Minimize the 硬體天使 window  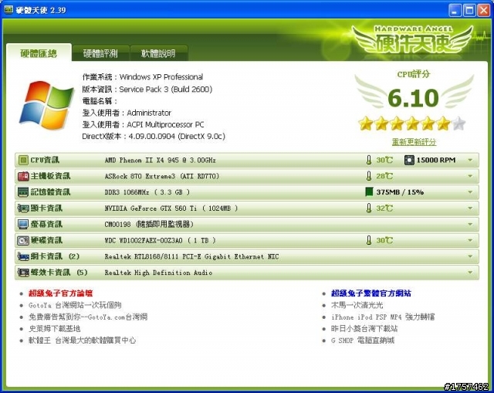(x=455, y=10)
